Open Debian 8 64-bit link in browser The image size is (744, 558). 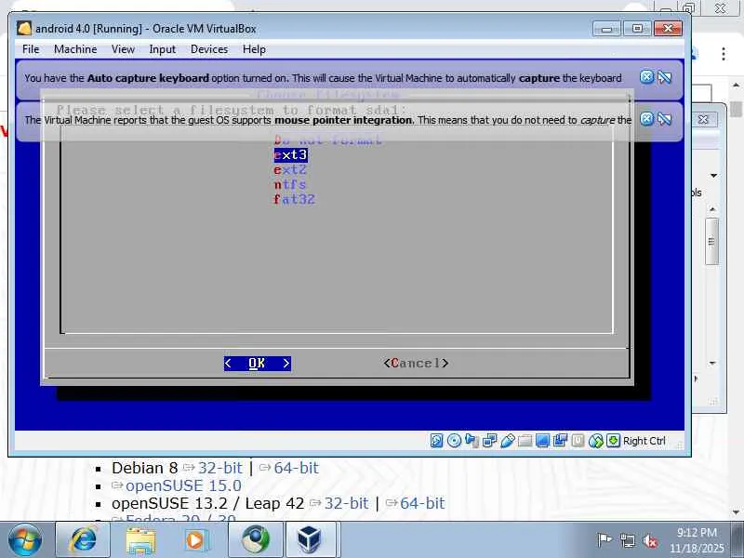coord(296,468)
